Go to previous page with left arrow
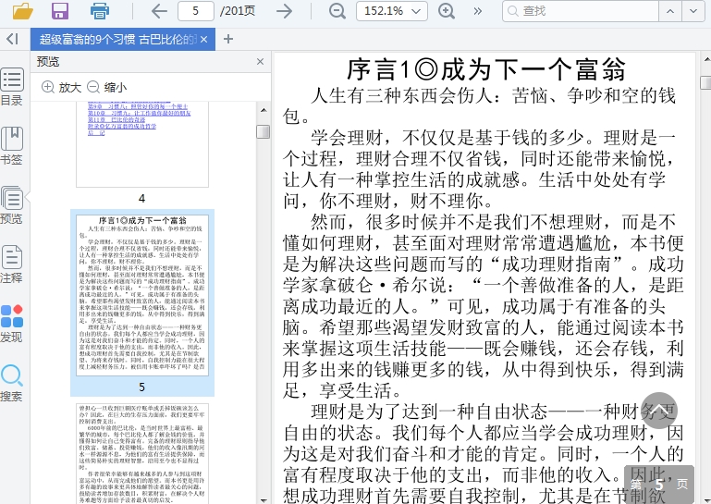This screenshot has height=504, width=711. pos(159,11)
